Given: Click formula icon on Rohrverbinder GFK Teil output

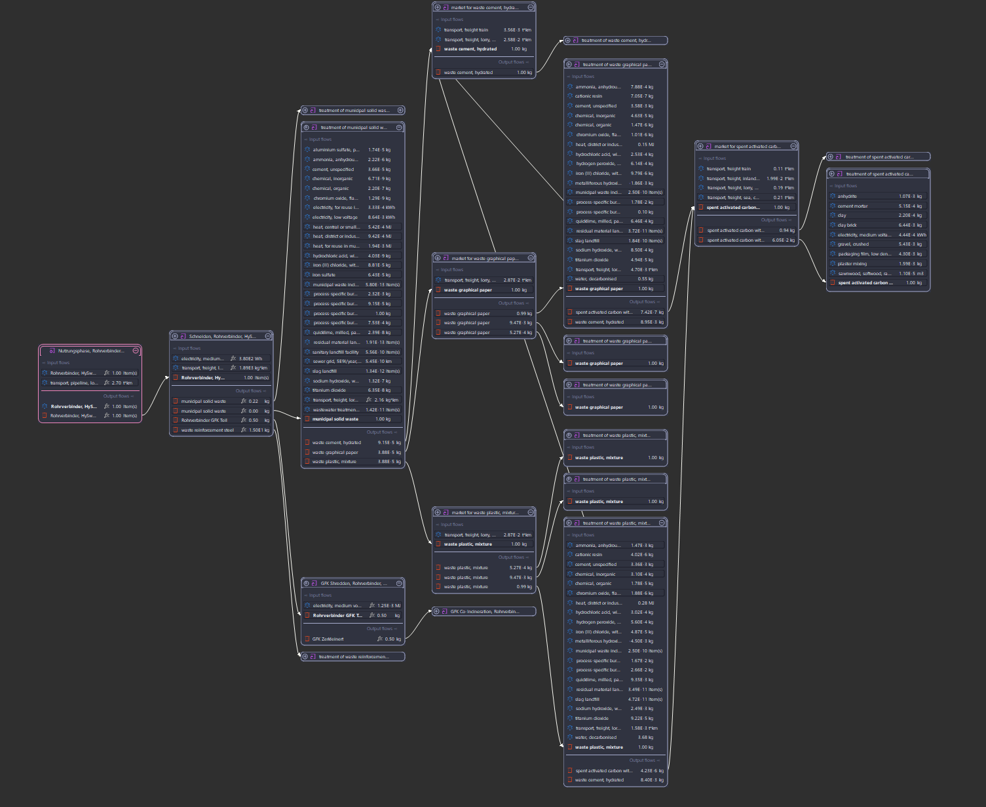Looking at the screenshot, I should click(x=244, y=421).
